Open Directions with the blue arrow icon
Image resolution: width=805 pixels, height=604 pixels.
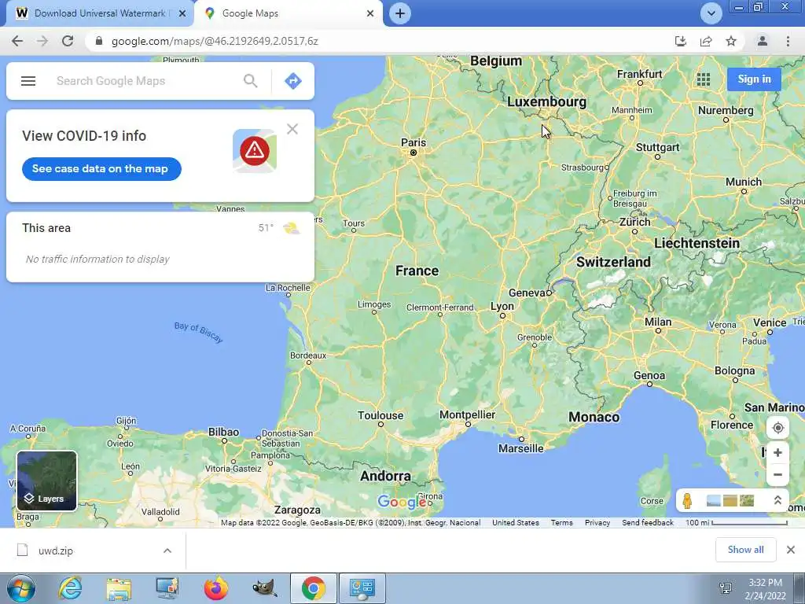pyautogui.click(x=293, y=81)
